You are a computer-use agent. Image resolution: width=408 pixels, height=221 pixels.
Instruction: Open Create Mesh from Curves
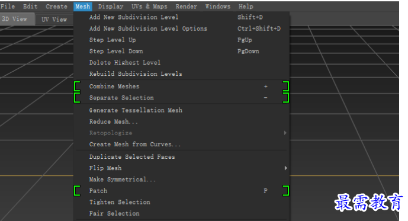point(182,145)
